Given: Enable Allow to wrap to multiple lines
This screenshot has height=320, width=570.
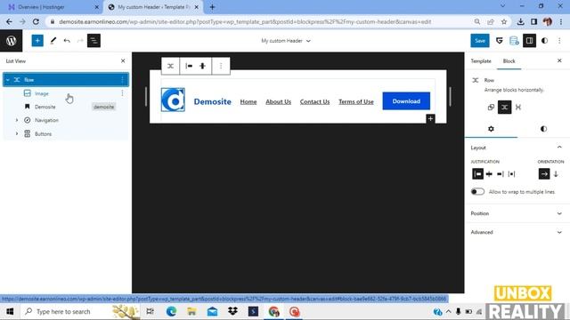Looking at the screenshot, I should tap(477, 192).
